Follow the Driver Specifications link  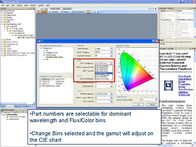coord(186,88)
